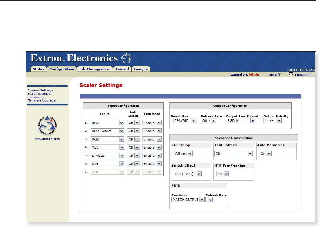Open EDID Refresh Rate dropdown
Viewport: 322px width, 228px height.
pos(209,200)
